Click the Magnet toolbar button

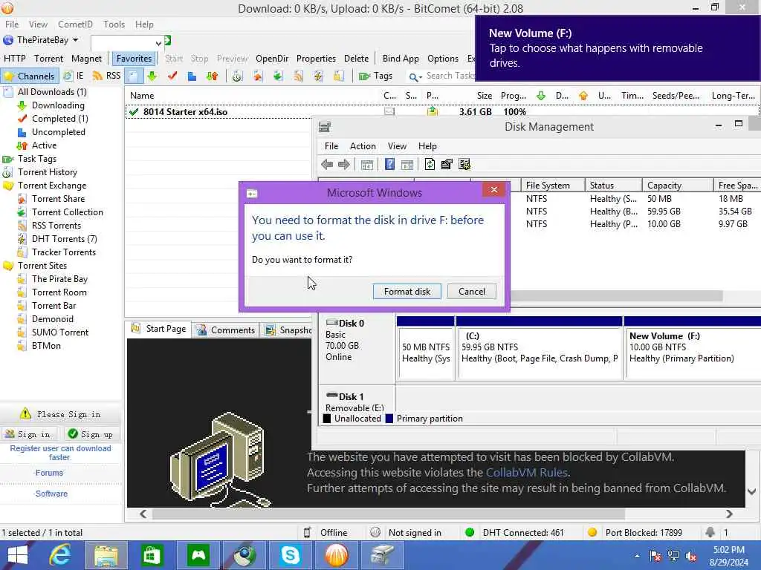coord(86,59)
